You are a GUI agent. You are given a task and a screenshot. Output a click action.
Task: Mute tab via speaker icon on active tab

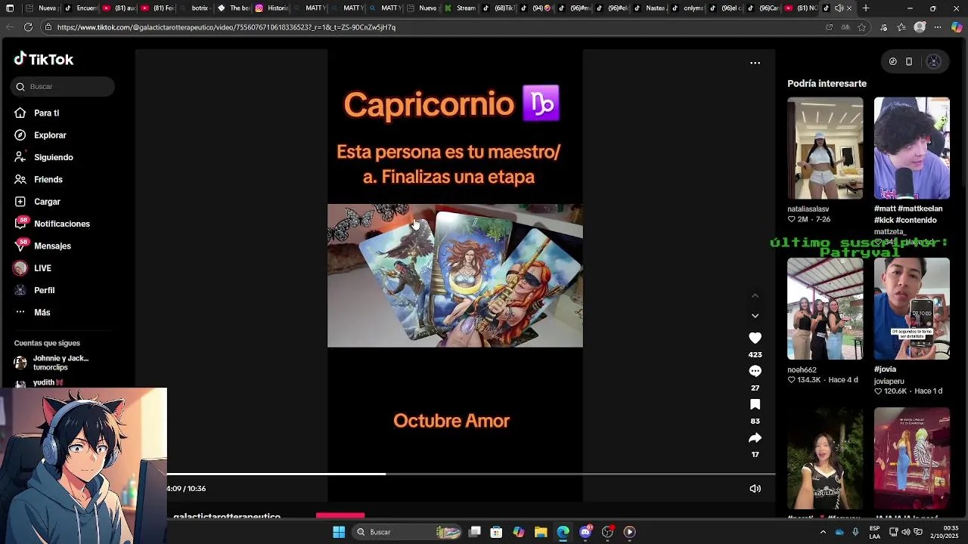[839, 8]
